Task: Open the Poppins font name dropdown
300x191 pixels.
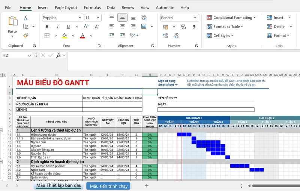Action: (x=80, y=18)
